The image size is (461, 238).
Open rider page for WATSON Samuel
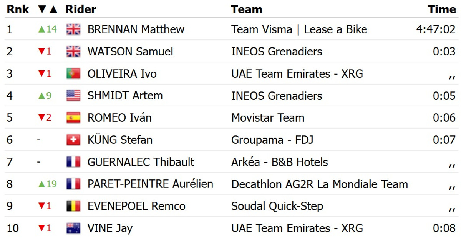click(130, 52)
